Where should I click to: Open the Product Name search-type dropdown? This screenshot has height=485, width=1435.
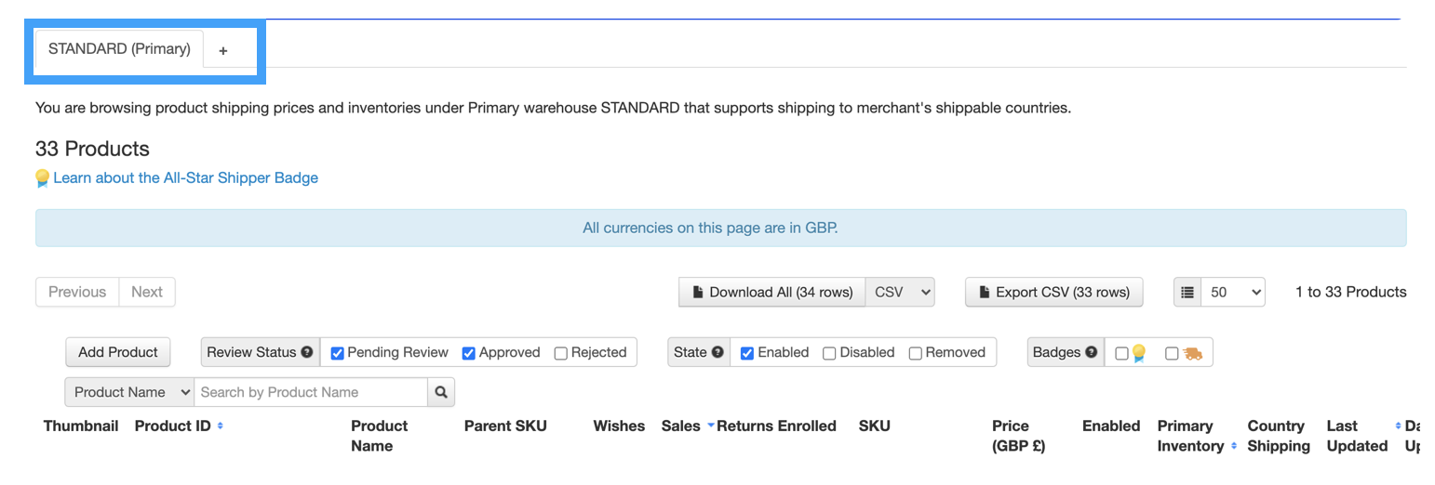(129, 392)
